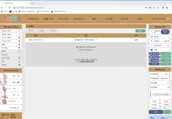The height and width of the screenshot is (119, 172).
Task: Add +100,000 to the betting amount
Action: click(x=166, y=104)
